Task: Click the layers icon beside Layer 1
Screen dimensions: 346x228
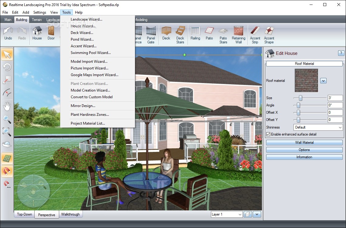Action: click(248, 214)
